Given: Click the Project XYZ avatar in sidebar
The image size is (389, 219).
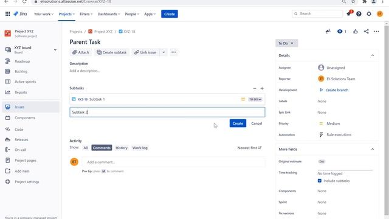Looking at the screenshot, I should [x=8, y=33].
